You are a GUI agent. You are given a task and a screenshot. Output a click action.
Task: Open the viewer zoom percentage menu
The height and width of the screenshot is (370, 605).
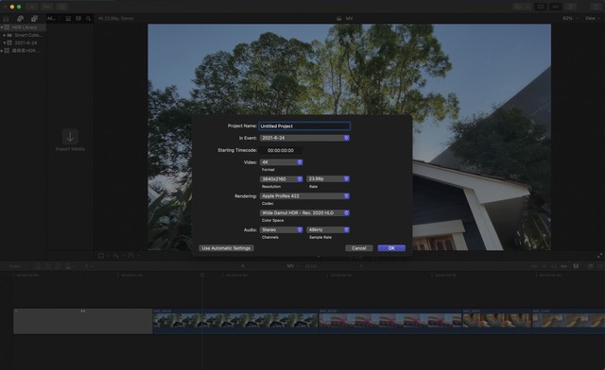[x=569, y=18]
